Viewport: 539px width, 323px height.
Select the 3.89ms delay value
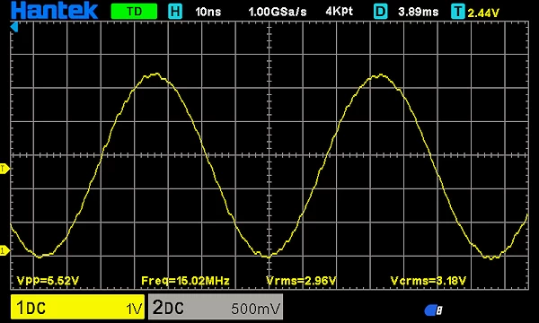coord(418,12)
